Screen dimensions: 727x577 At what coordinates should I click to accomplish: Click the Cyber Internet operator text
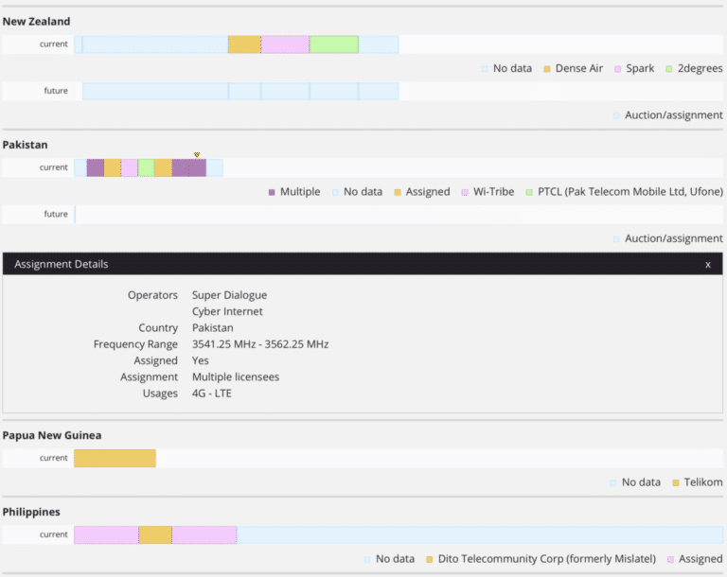tap(227, 311)
